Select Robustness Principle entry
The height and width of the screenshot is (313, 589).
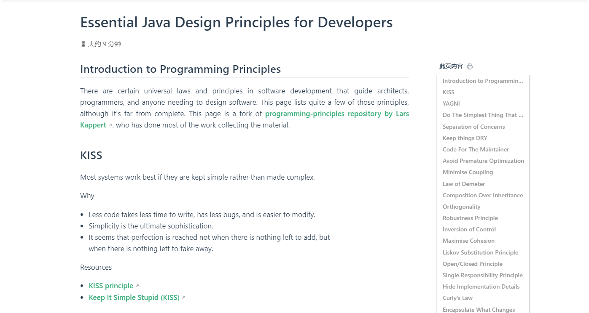[470, 218]
